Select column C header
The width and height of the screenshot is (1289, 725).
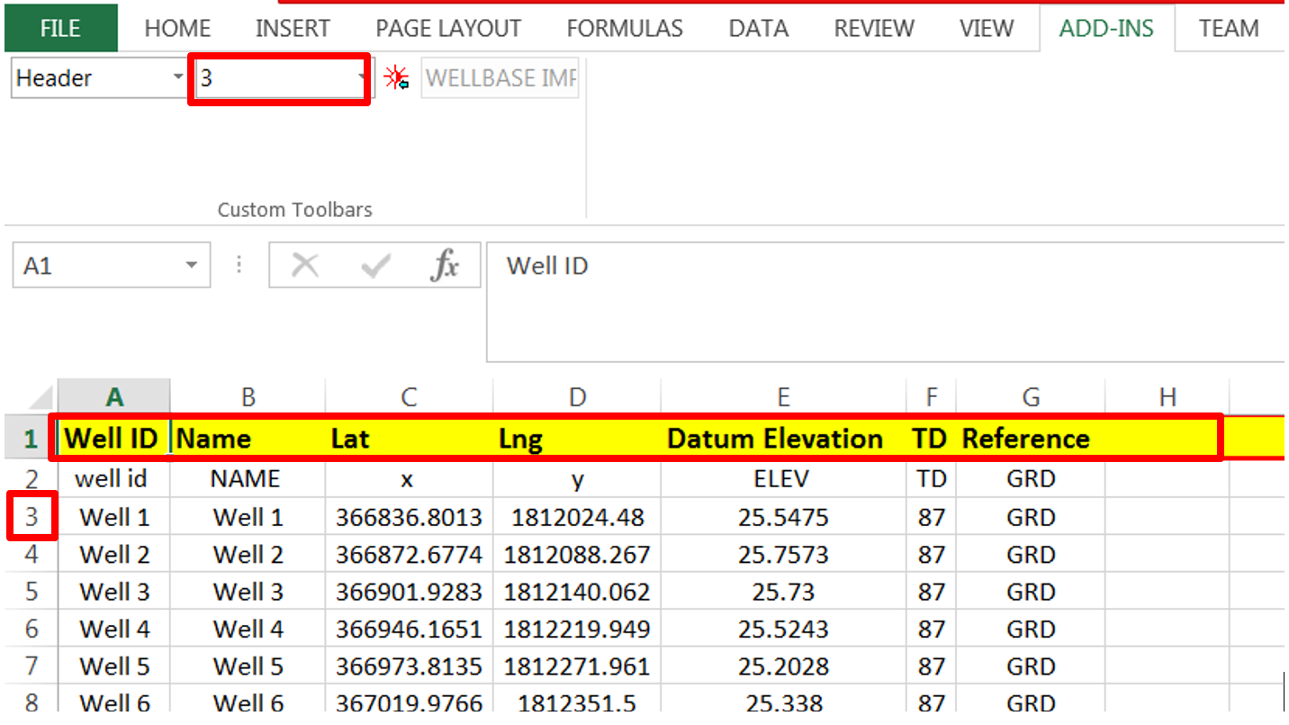409,397
